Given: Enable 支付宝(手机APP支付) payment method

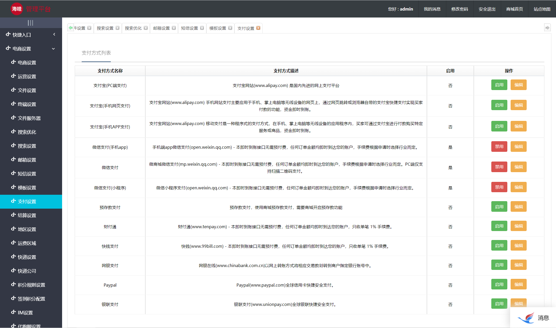Looking at the screenshot, I should 499,126.
